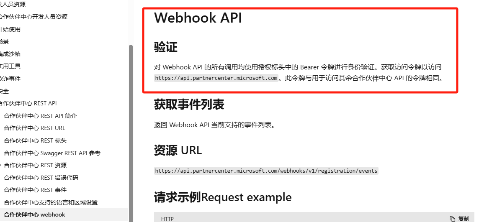Image resolution: width=479 pixels, height=222 pixels.
Task: Click the sidebar vertical scrollbar
Action: coord(131,133)
